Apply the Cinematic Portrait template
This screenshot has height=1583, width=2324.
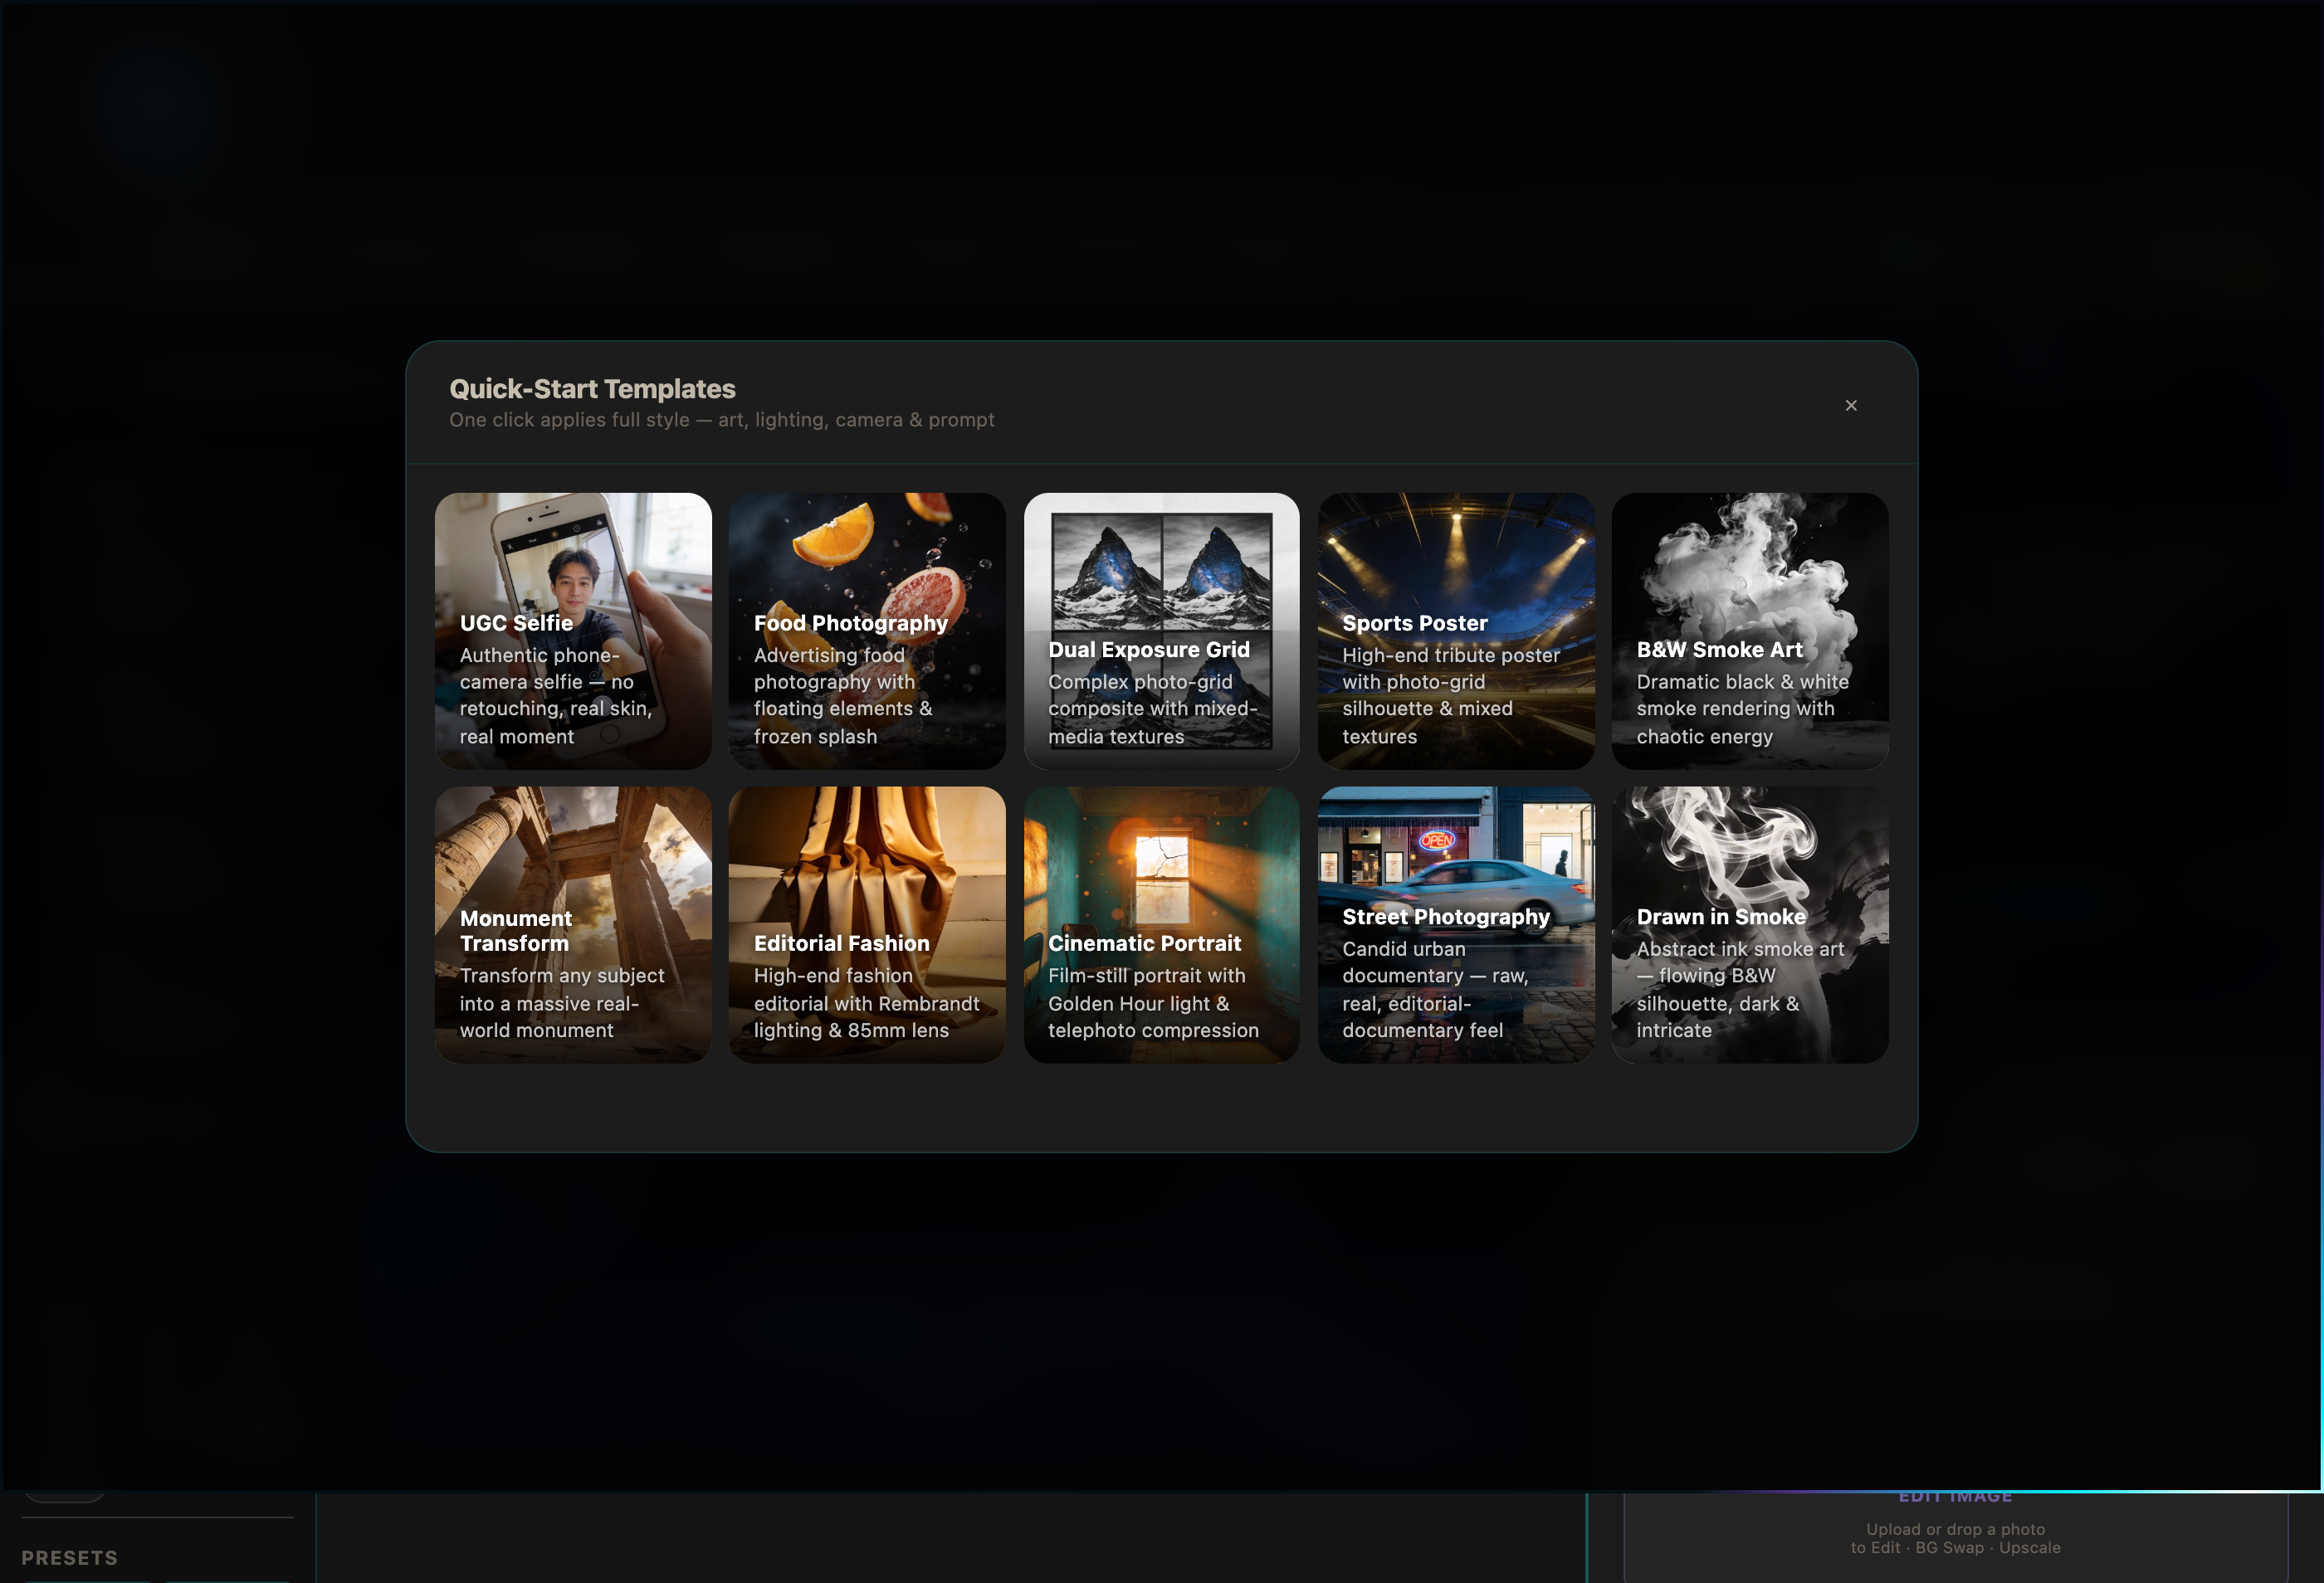point(1160,924)
